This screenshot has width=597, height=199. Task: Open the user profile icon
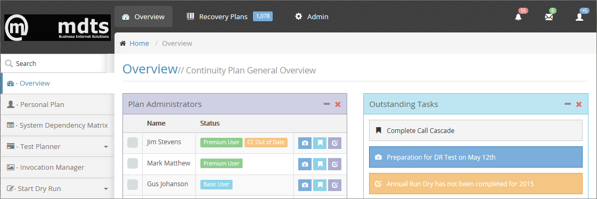(x=579, y=16)
